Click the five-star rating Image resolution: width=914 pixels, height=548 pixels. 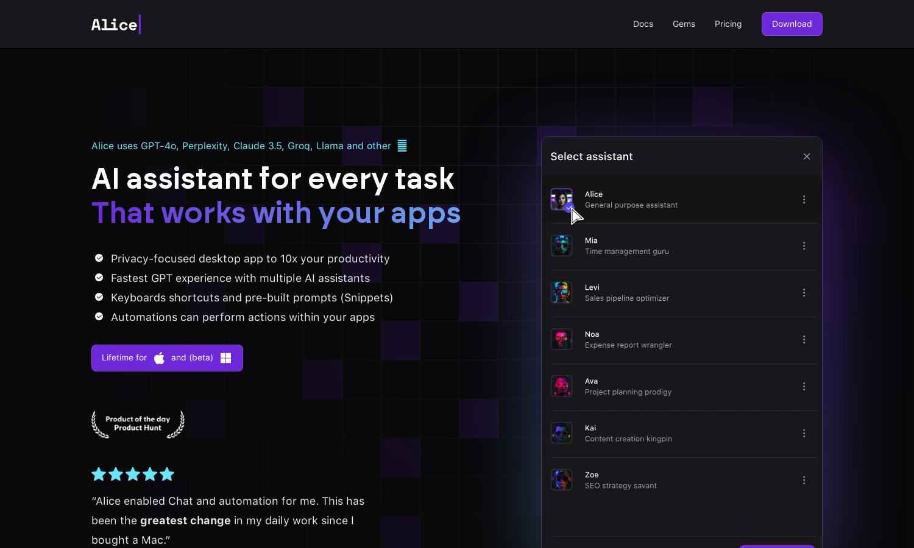tap(133, 474)
